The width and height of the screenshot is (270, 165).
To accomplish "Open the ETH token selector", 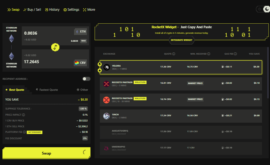I will (80, 32).
